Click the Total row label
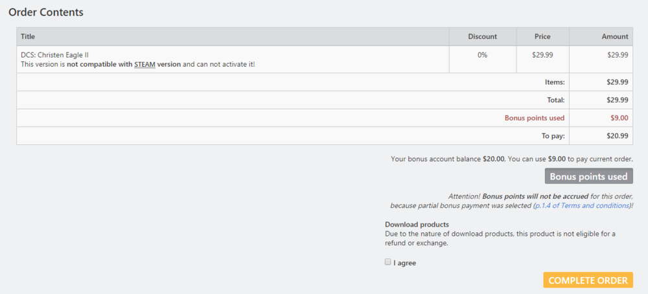648x294 pixels. pos(555,100)
